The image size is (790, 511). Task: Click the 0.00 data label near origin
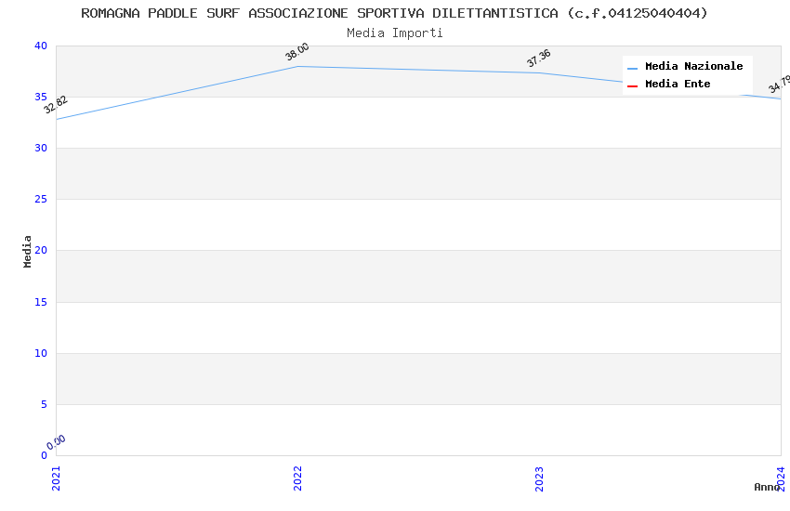(x=56, y=442)
